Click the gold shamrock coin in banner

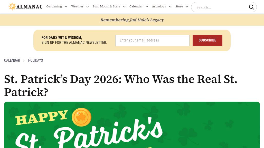(81, 117)
